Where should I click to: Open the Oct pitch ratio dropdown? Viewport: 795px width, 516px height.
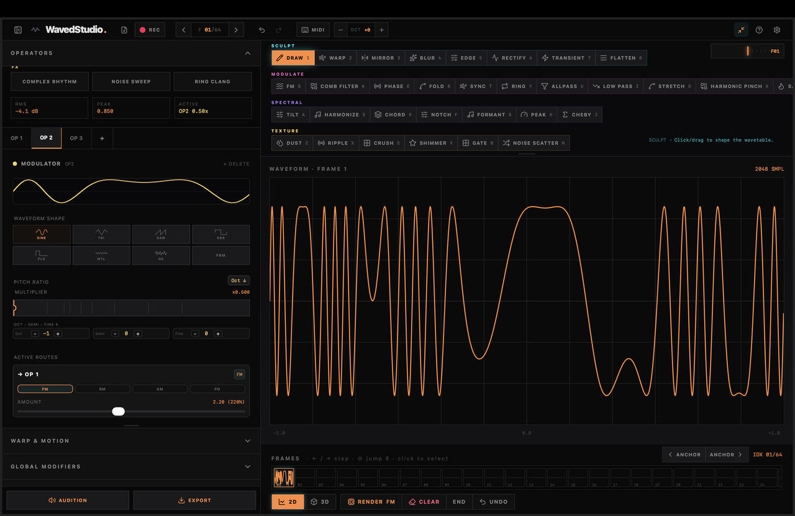238,281
